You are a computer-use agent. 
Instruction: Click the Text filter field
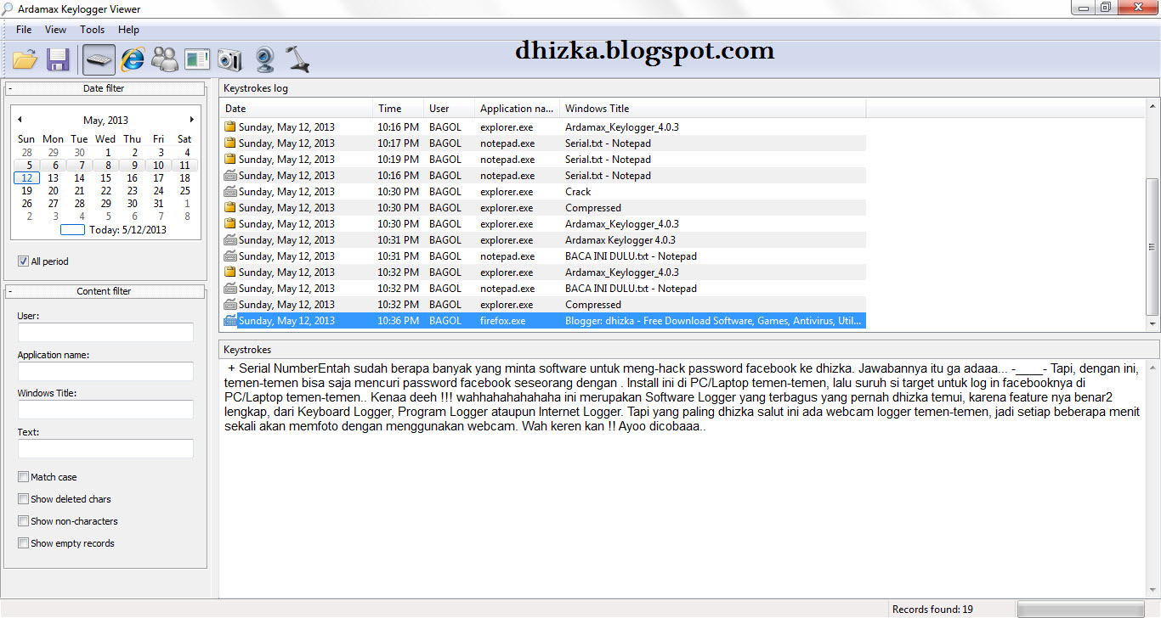(x=105, y=448)
